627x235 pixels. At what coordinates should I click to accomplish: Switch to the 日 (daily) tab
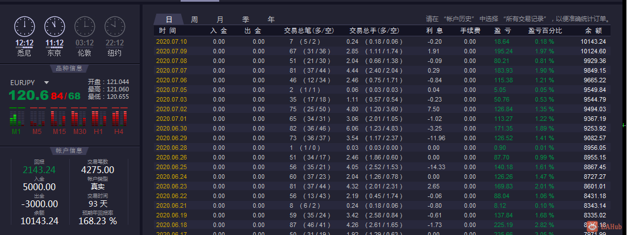click(x=169, y=19)
